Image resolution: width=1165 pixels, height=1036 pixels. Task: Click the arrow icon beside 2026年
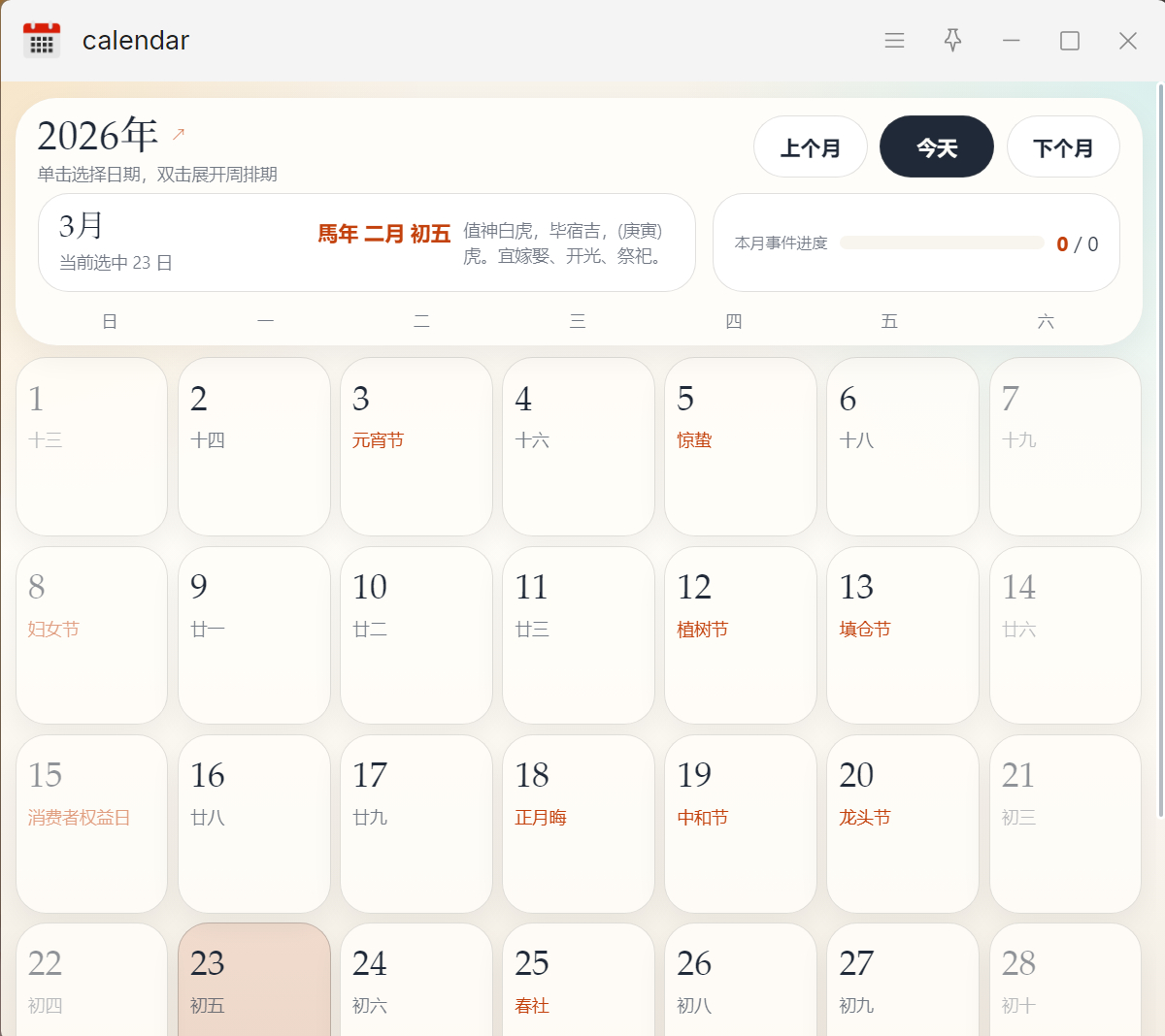[179, 134]
